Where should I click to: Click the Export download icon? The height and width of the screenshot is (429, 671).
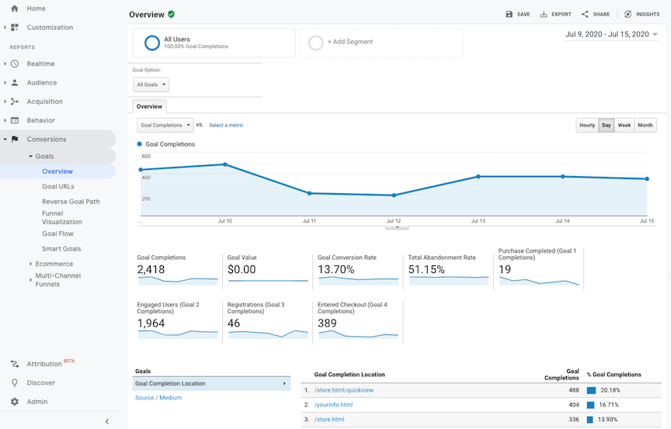[544, 14]
